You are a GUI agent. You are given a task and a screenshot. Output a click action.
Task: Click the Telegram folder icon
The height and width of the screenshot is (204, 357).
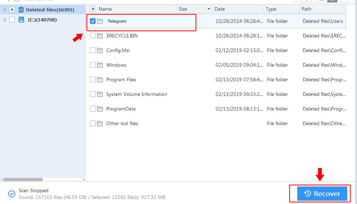[100, 21]
